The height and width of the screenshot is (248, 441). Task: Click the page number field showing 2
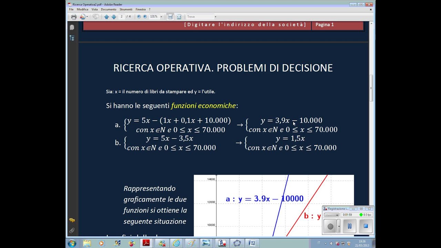pyautogui.click(x=122, y=17)
